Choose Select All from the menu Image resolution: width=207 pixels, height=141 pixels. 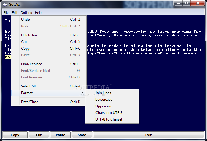pyautogui.click(x=49, y=86)
